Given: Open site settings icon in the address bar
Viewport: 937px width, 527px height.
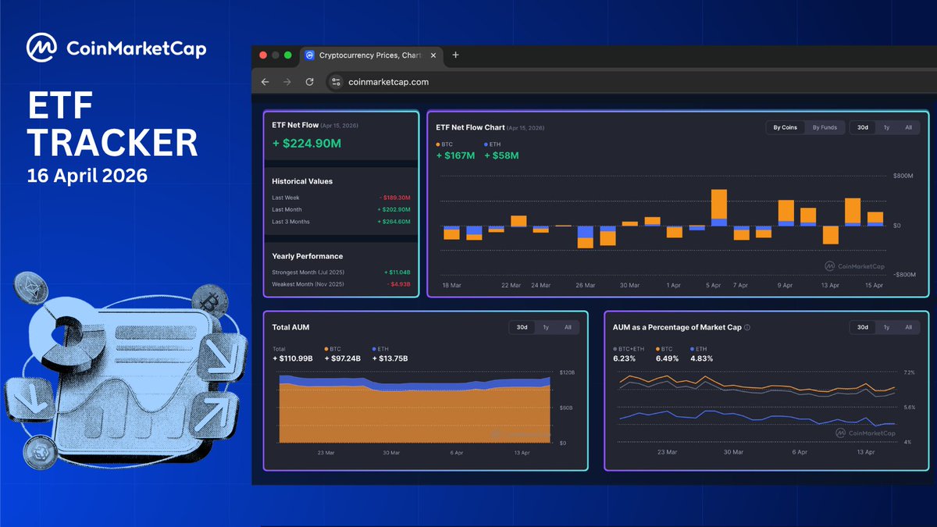Looking at the screenshot, I should (x=335, y=81).
